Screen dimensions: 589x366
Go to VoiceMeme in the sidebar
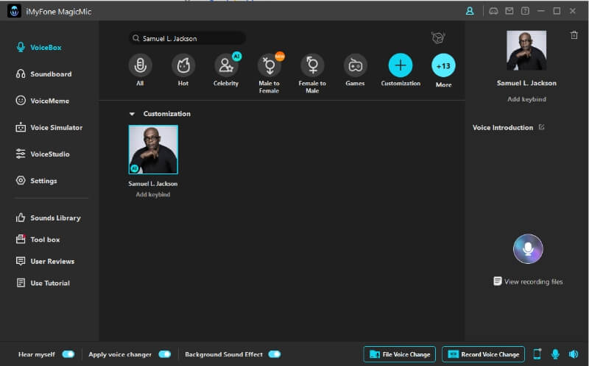click(x=43, y=101)
